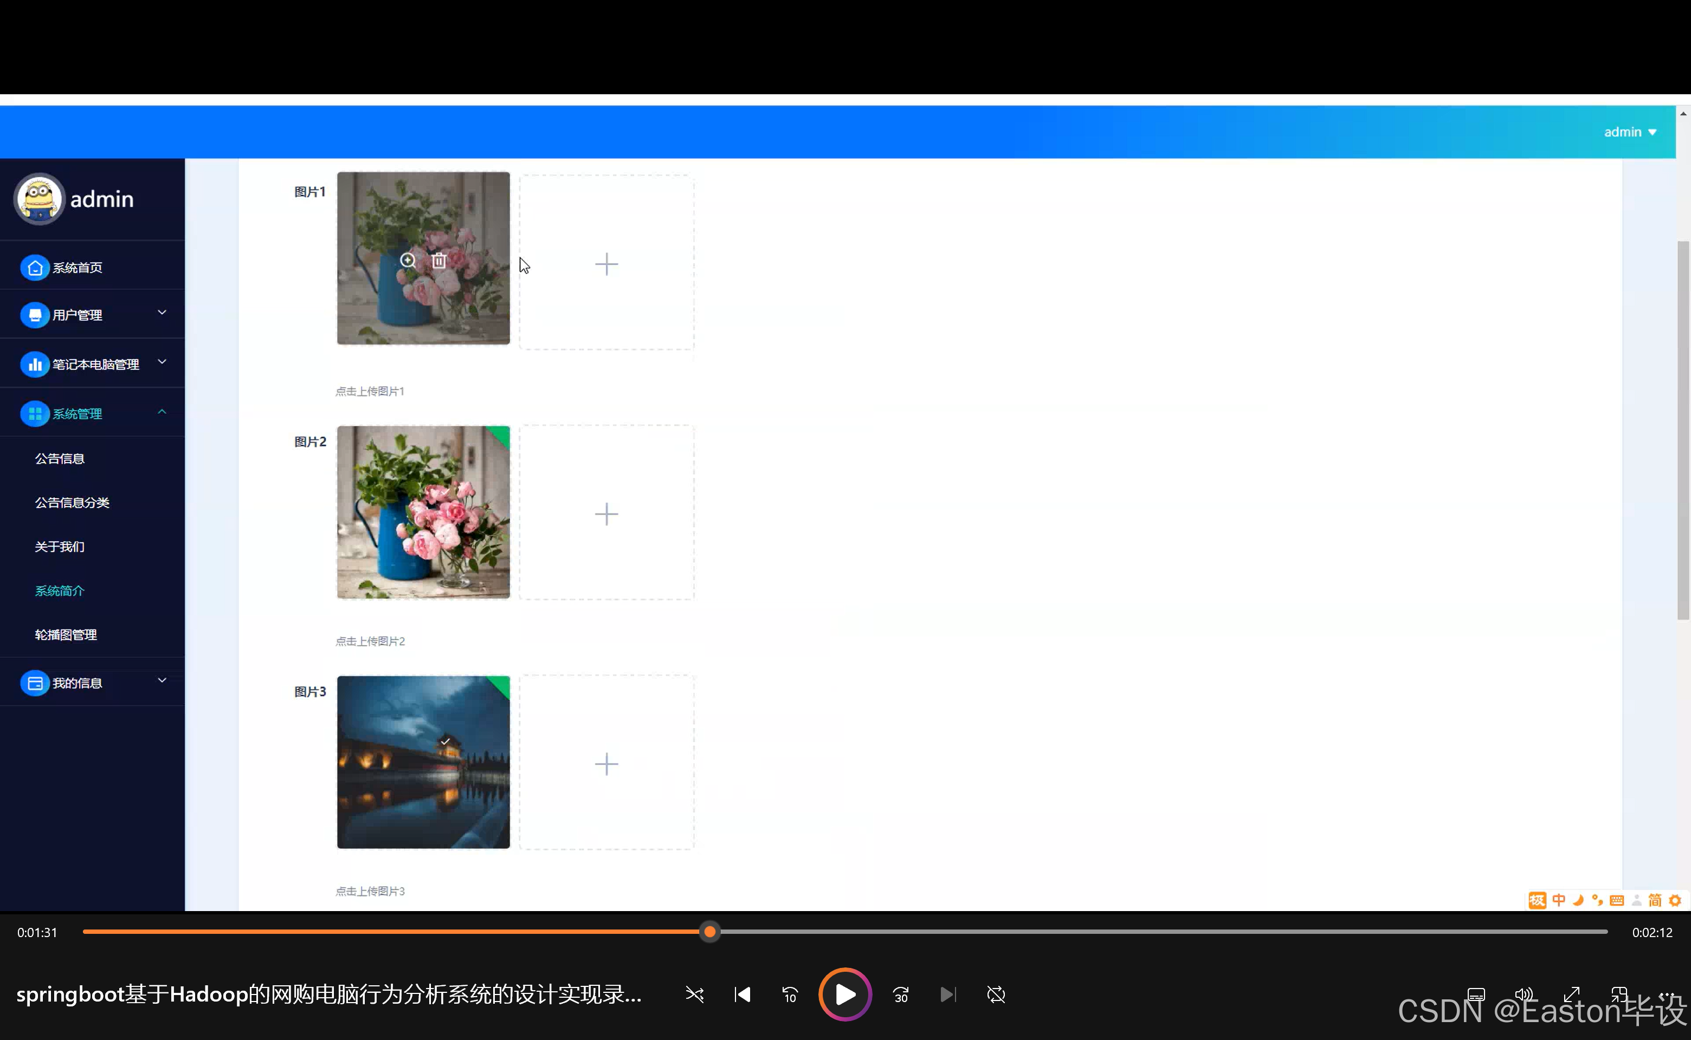This screenshot has height=1040, width=1691.
Task: Select the 系统简介 menu item
Action: pyautogui.click(x=60, y=591)
